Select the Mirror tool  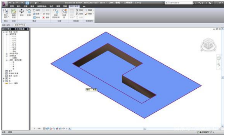point(36,14)
